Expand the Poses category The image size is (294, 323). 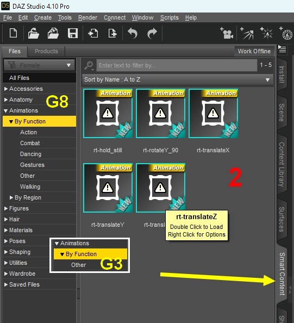click(6, 241)
